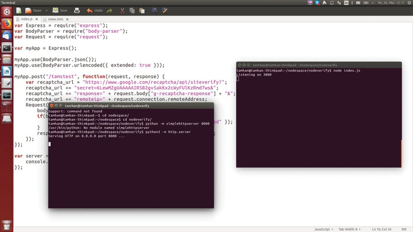Open the sound volume indicator

pos(373,2)
